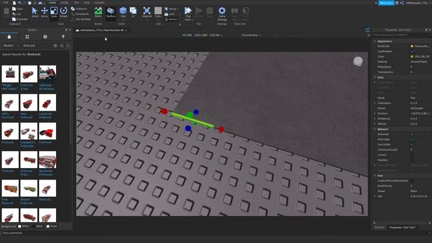Click Cut in the Clipboard group
Viewport: 432px width, 243px height.
point(17,14)
